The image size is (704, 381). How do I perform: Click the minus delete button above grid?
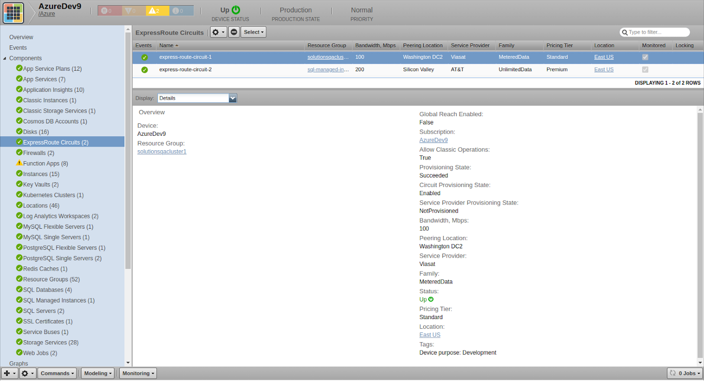click(234, 32)
